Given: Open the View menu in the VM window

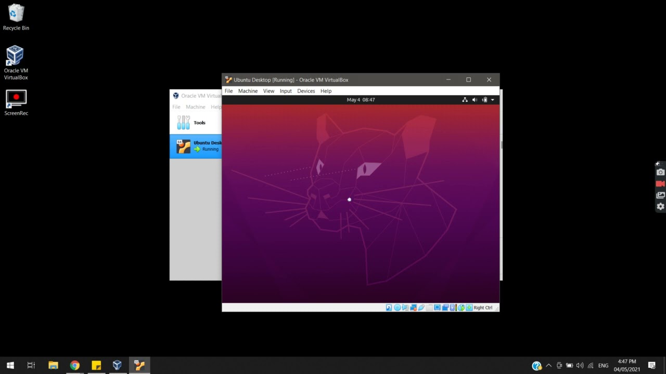Looking at the screenshot, I should [268, 91].
